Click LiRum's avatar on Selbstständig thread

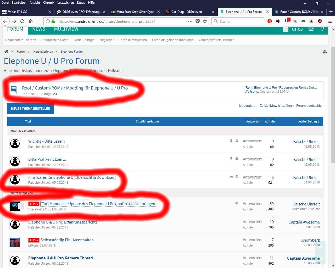[15, 242]
